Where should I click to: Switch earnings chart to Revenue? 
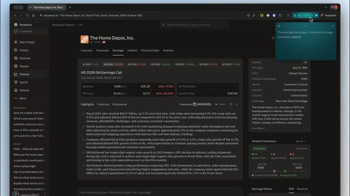[302, 189]
